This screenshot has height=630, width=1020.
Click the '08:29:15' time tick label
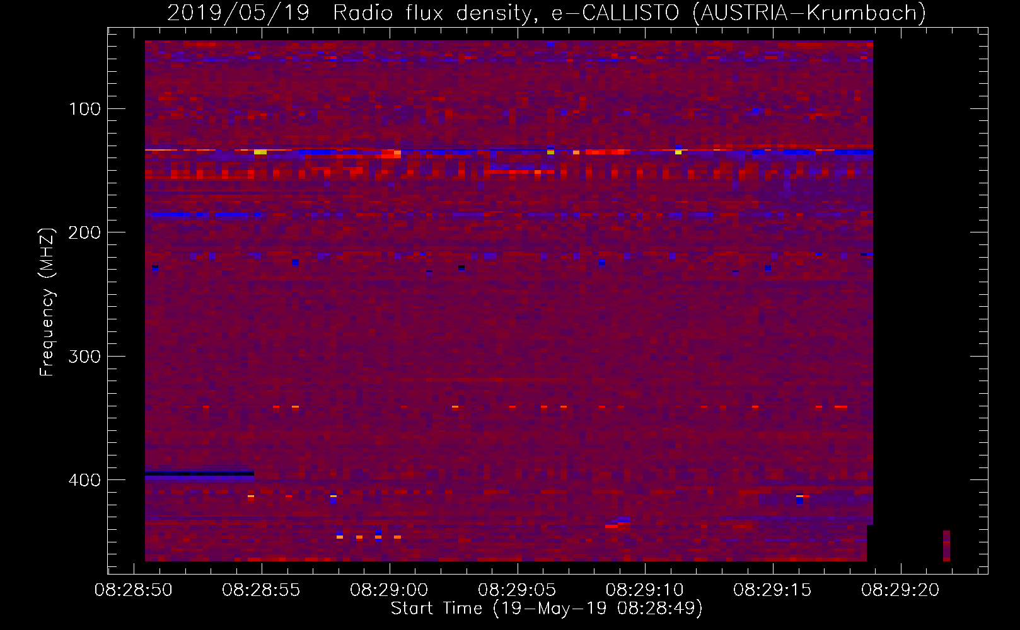pyautogui.click(x=772, y=590)
